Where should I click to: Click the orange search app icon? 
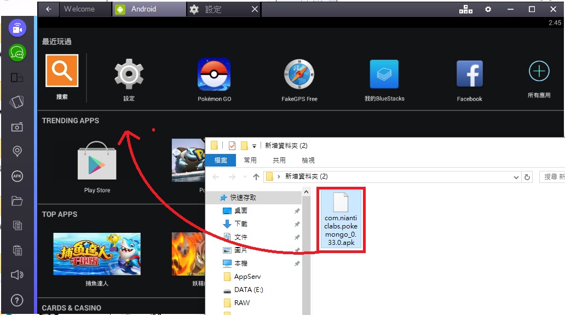[62, 71]
